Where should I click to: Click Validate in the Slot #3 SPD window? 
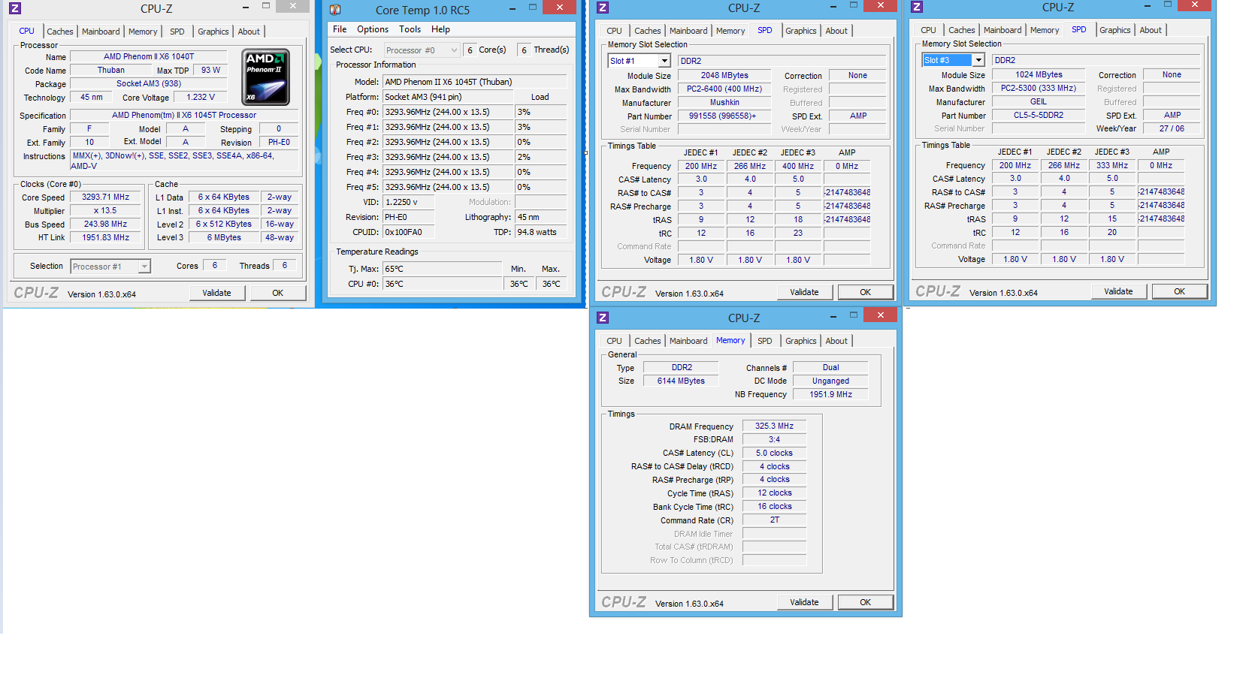1118,291
